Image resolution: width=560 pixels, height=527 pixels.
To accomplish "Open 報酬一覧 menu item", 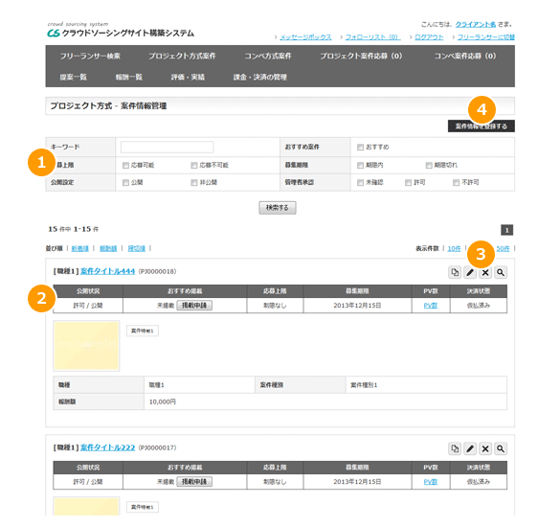I will click(129, 78).
